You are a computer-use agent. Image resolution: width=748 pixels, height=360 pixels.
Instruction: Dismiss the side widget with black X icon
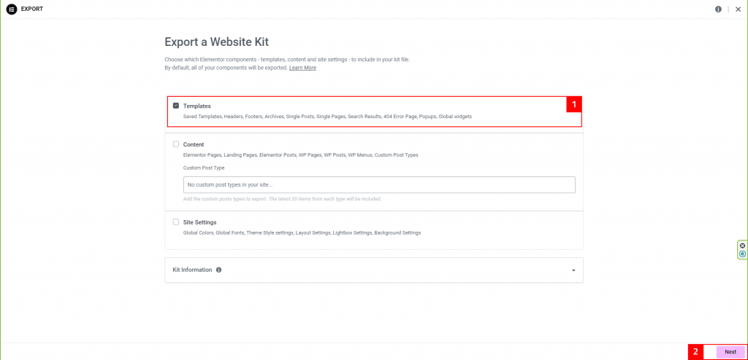click(x=742, y=246)
